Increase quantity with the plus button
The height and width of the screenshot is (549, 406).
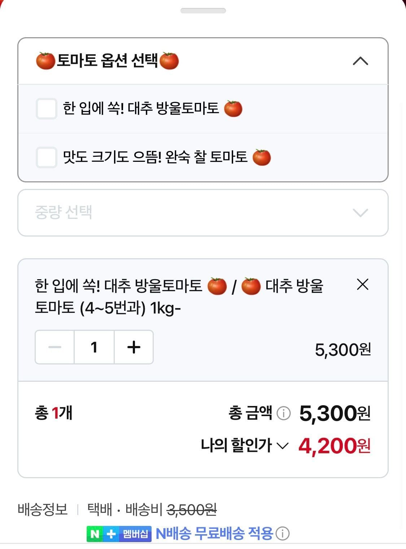(x=134, y=347)
